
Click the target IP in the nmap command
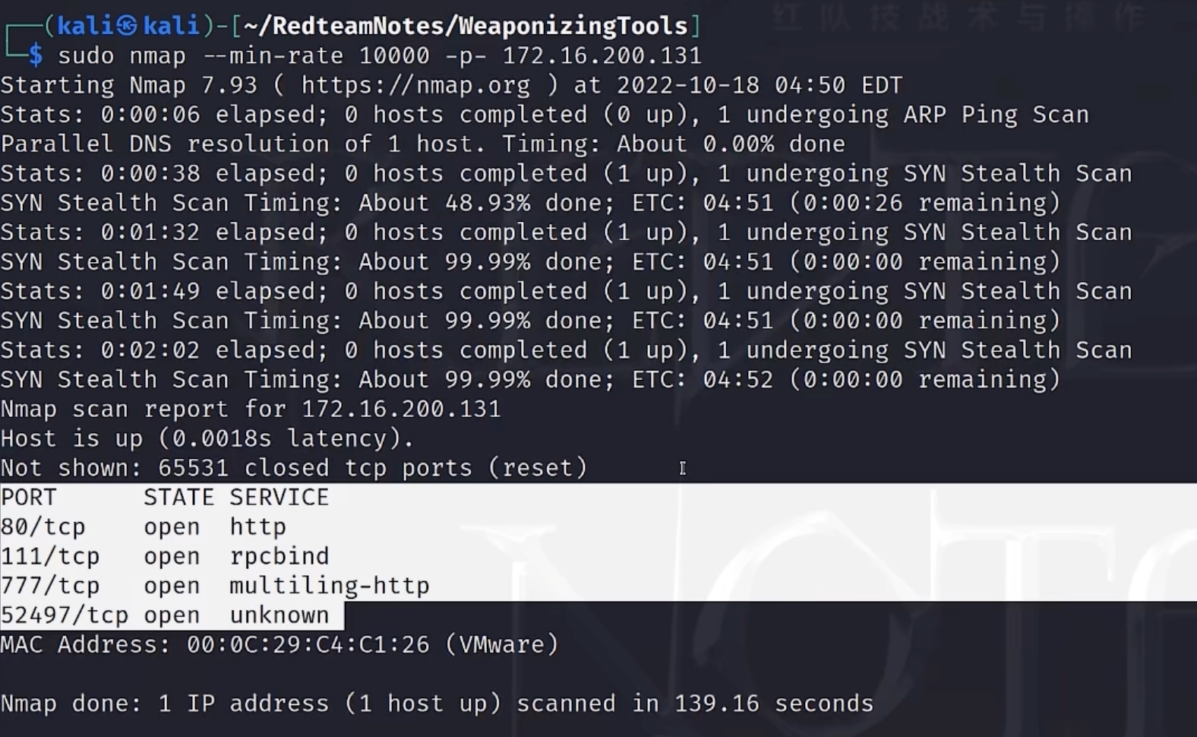click(602, 55)
